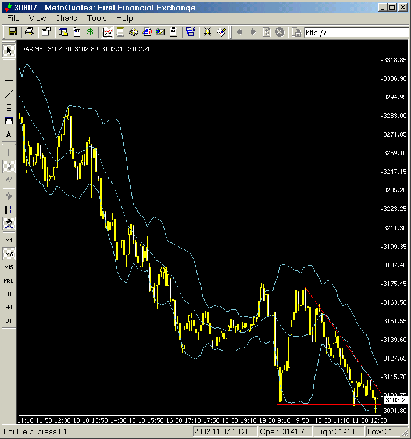Screen dimensions: 411x439
Task: Click the Print icon
Action: point(30,31)
